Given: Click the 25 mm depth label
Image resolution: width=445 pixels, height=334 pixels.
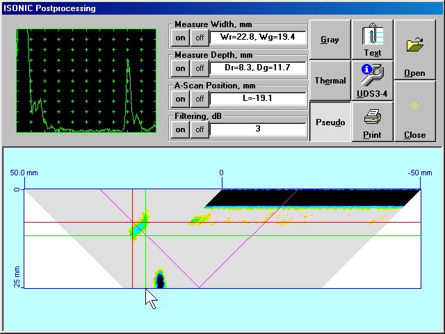Looking at the screenshot, I should (x=17, y=277).
